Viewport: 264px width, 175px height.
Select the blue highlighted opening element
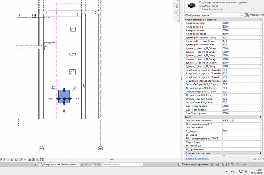click(x=64, y=96)
